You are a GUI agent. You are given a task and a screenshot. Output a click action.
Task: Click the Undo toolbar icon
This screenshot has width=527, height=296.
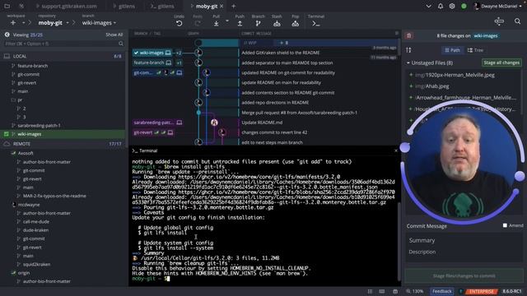click(x=180, y=24)
